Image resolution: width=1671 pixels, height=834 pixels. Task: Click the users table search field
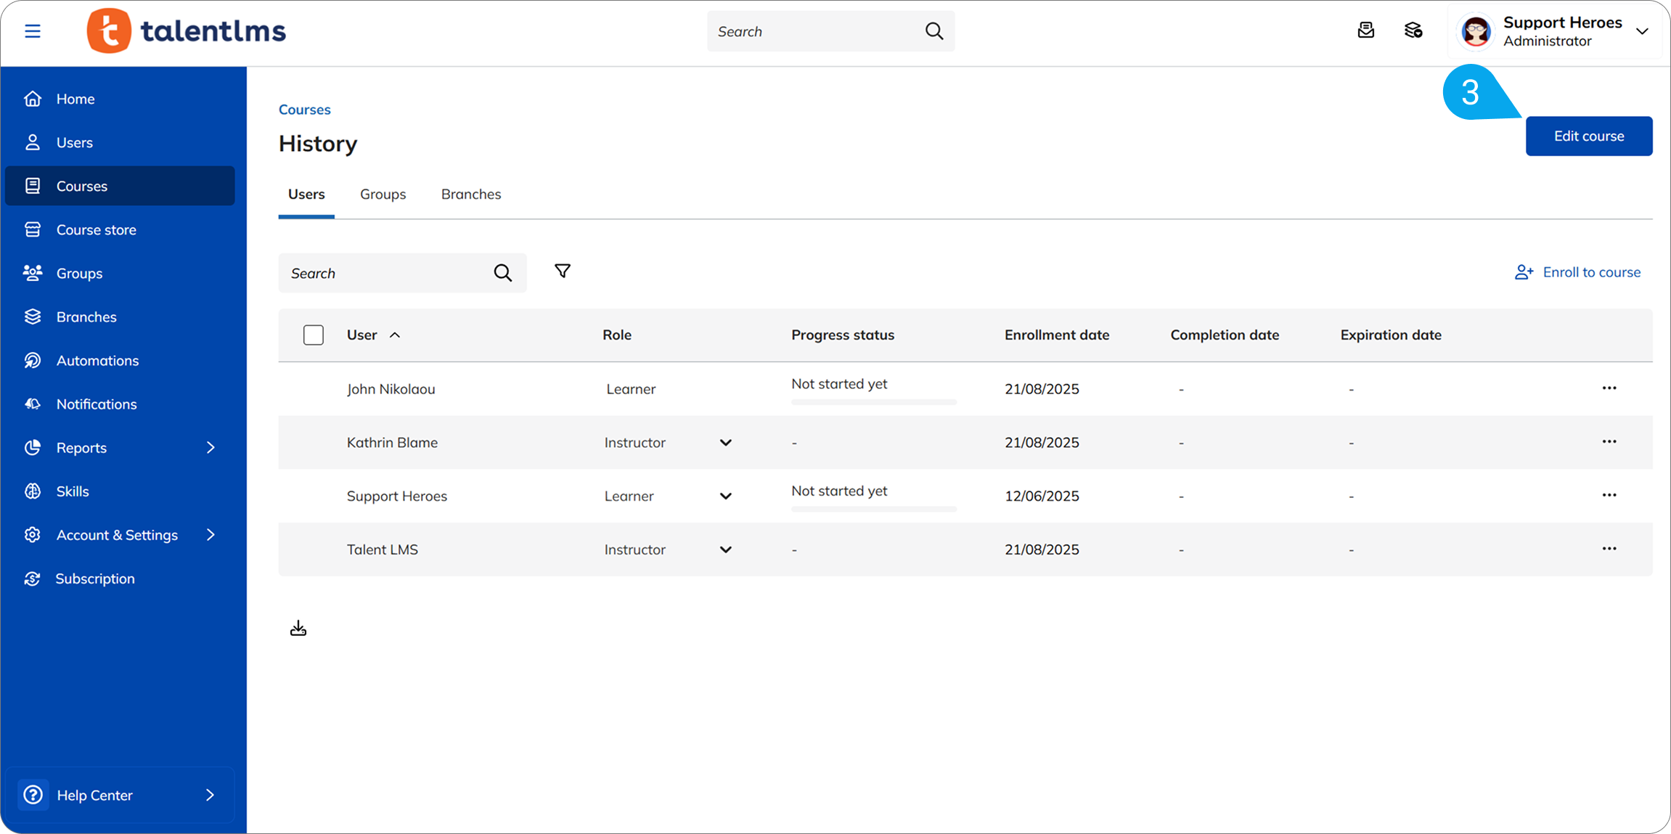click(x=388, y=274)
